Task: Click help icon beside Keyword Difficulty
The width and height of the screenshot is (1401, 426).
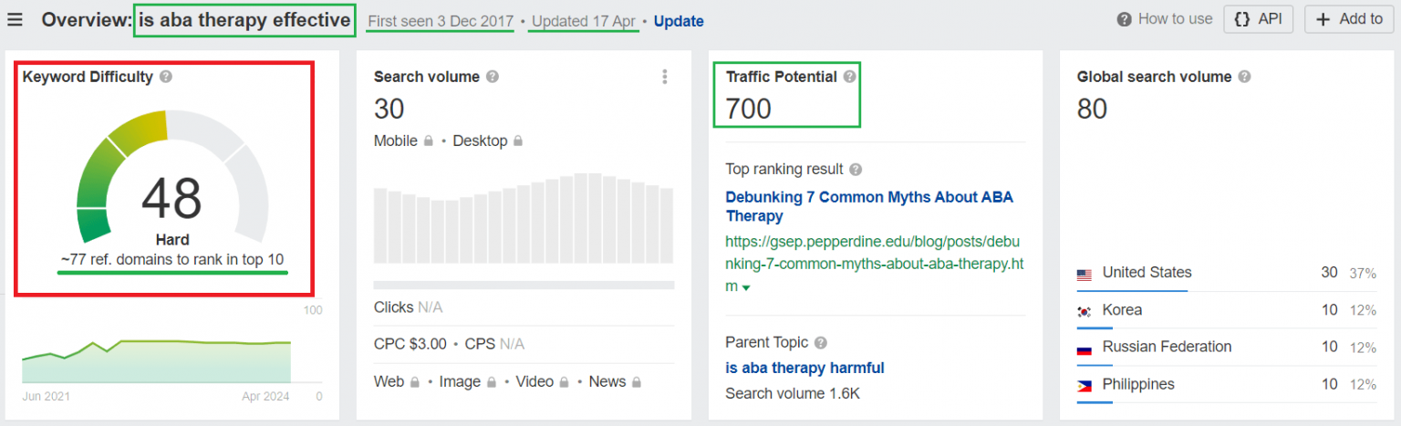Action: coord(166,78)
